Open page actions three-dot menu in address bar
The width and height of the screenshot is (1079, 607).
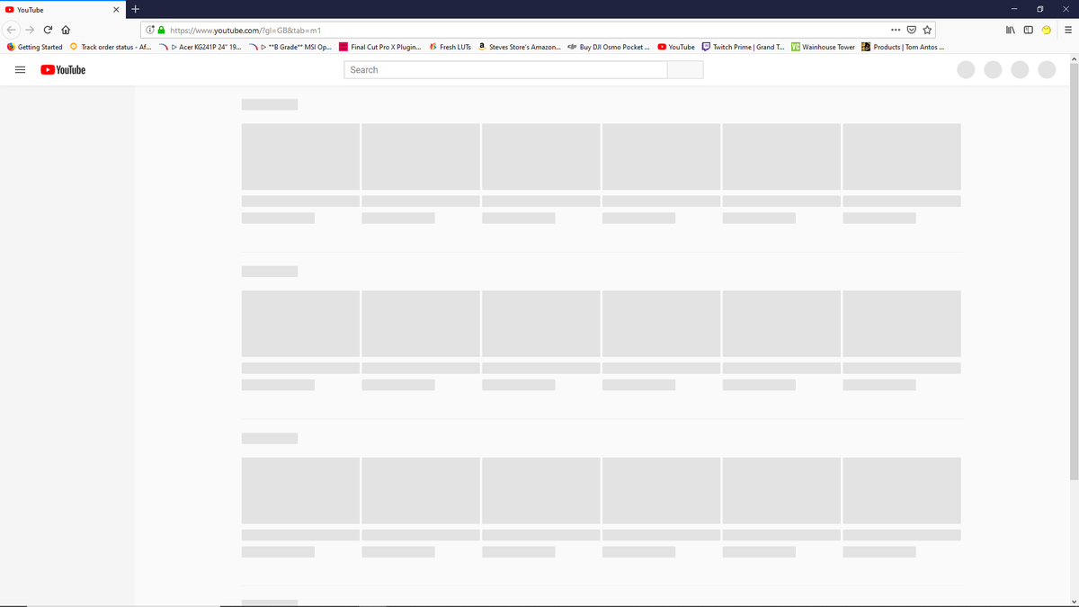(x=895, y=30)
